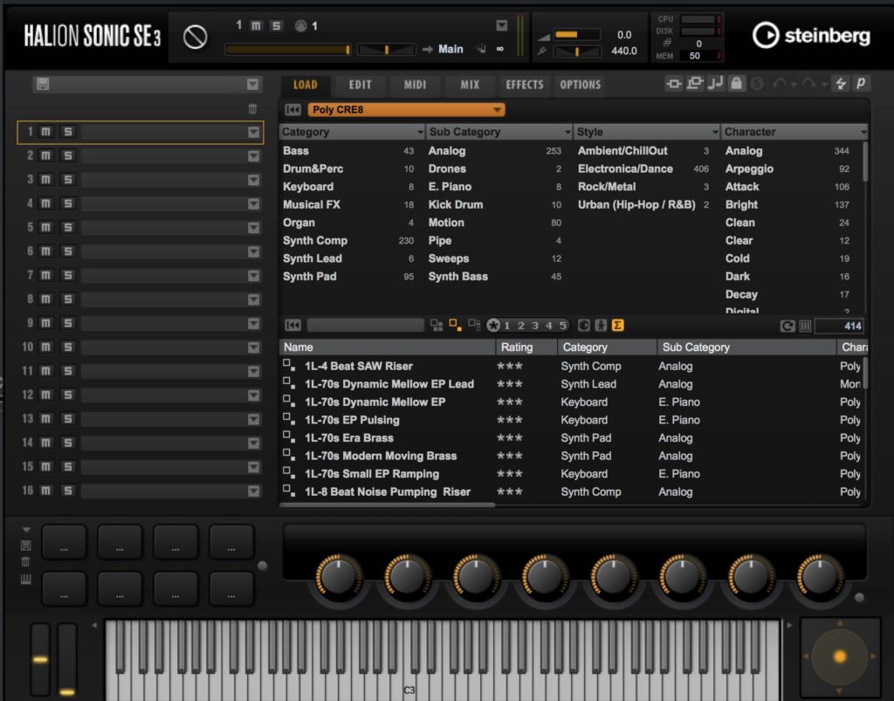Toggle the lock icon in toolbar

coord(736,84)
